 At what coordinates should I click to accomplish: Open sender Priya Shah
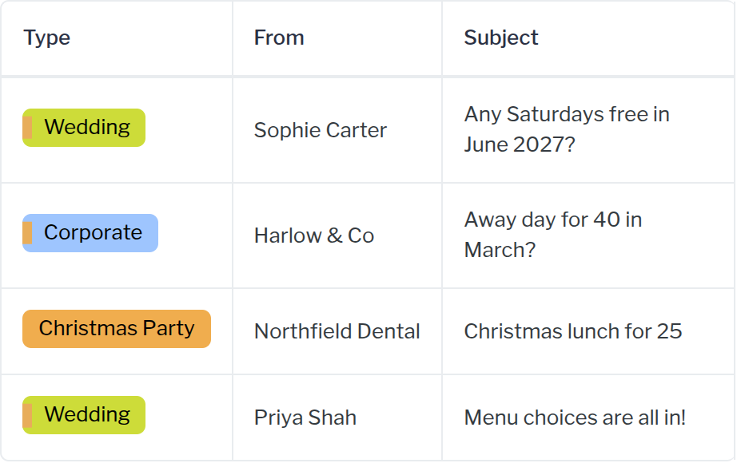click(305, 417)
